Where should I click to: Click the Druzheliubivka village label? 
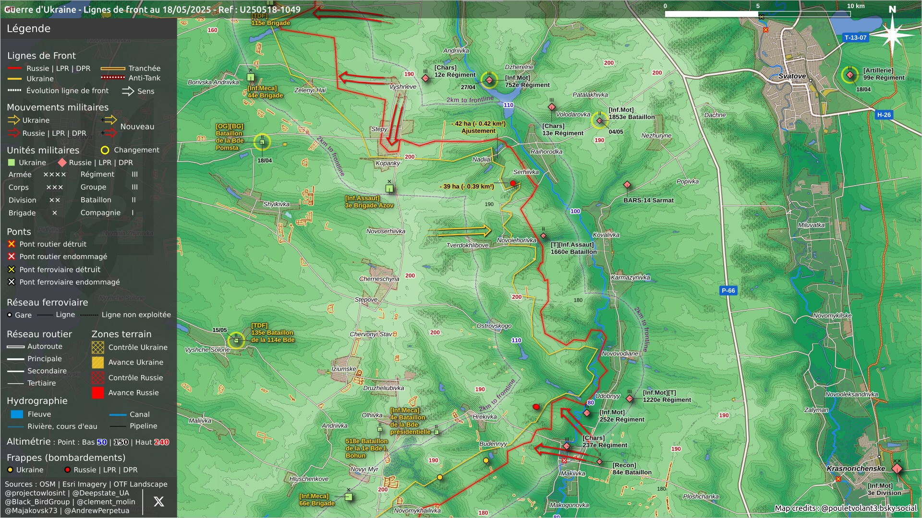coord(383,388)
